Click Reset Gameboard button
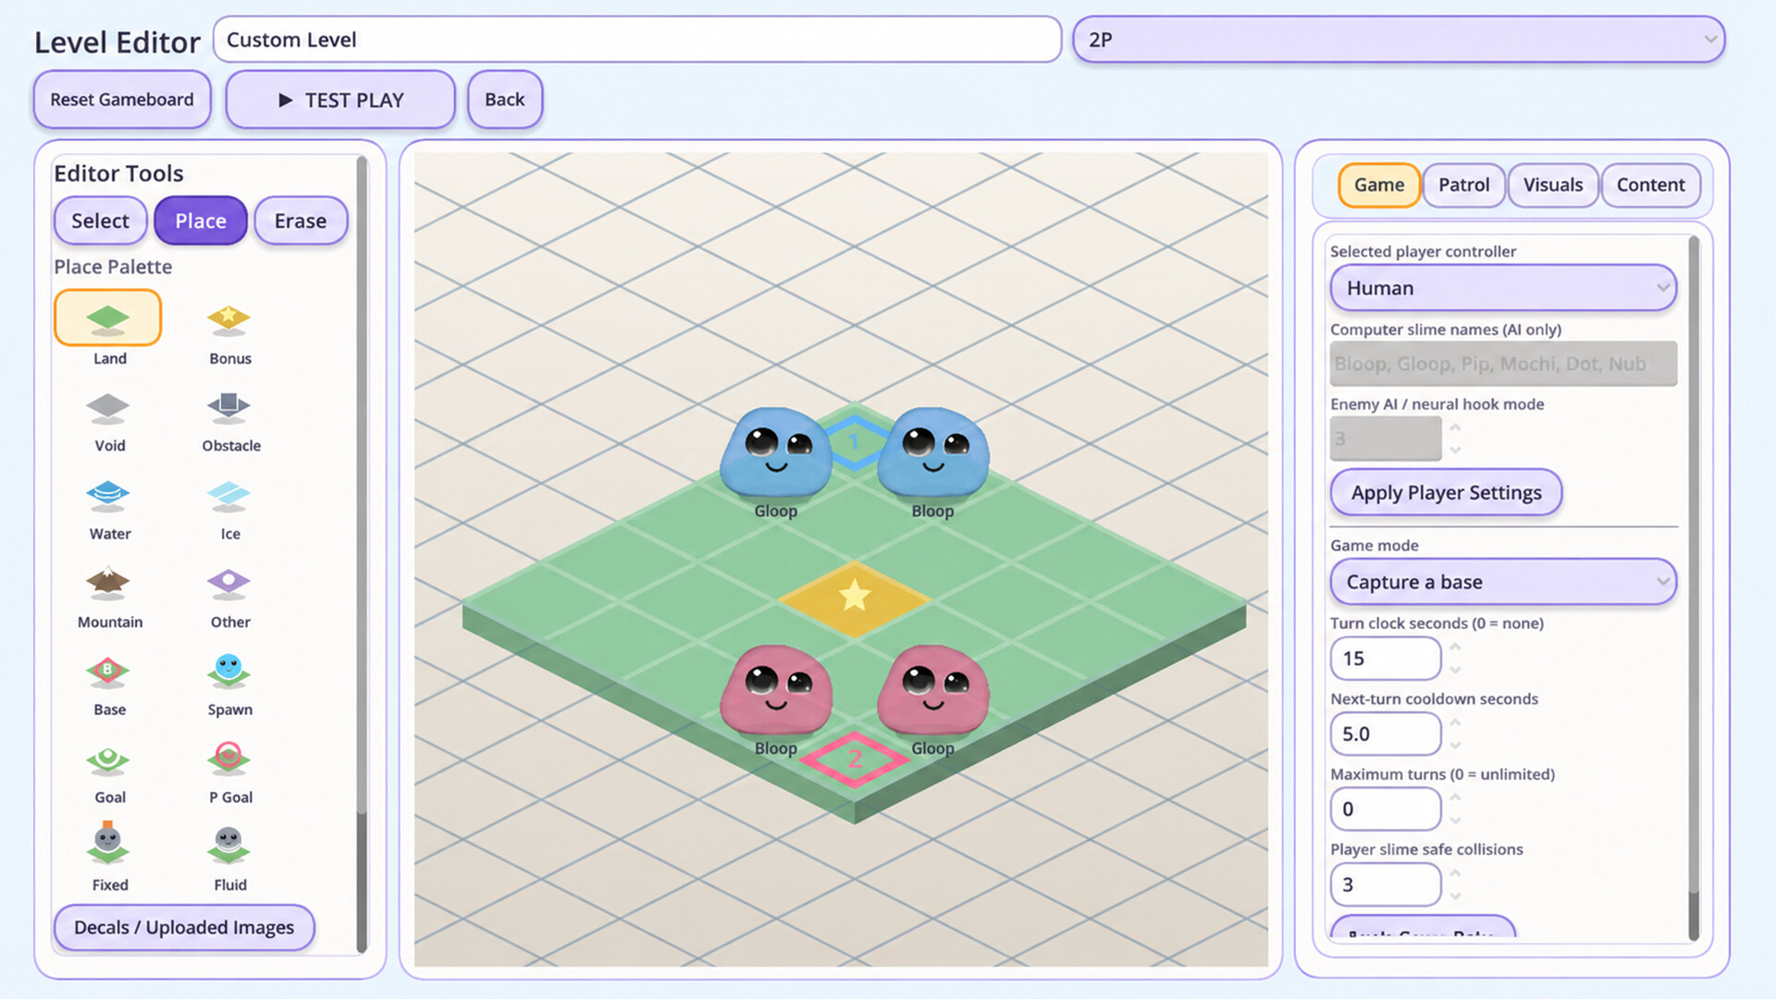The image size is (1776, 999). coord(122,100)
